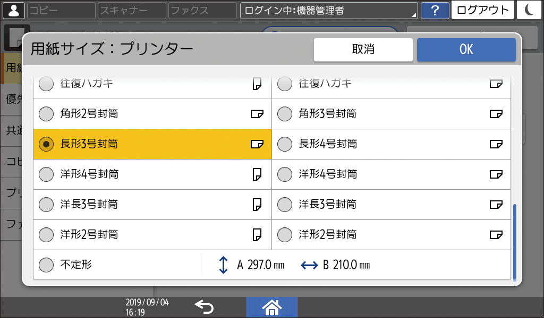The height and width of the screenshot is (318, 544).
Task: Click the user account icon top-left
Action: [x=13, y=10]
